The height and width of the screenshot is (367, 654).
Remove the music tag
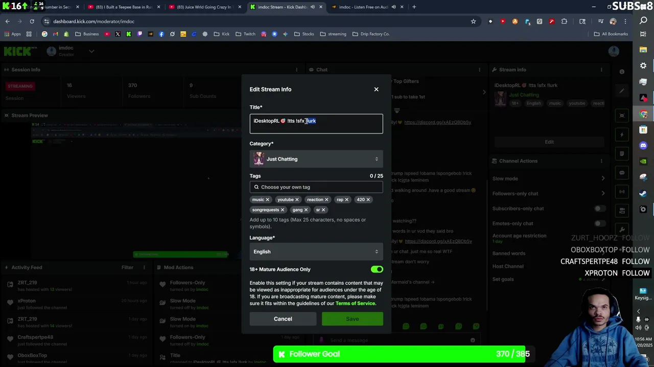click(x=267, y=200)
